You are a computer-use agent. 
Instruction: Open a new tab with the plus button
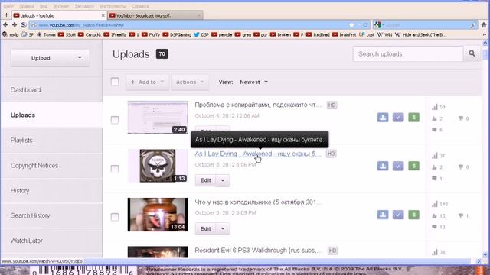click(x=6, y=15)
